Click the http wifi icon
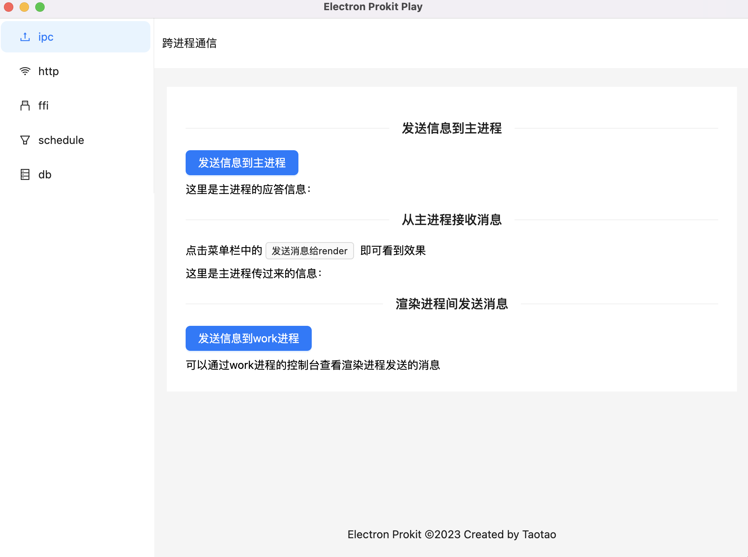Screen dimensions: 748x557 point(25,71)
